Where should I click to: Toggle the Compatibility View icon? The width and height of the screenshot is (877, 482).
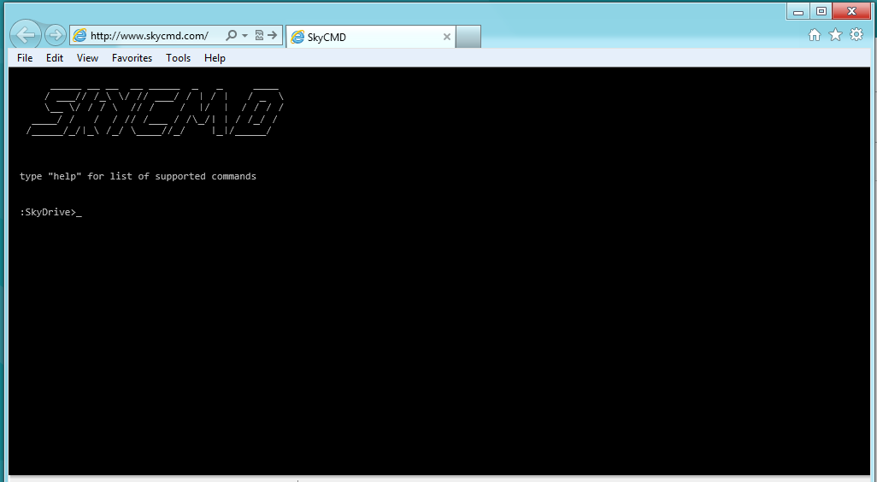259,35
